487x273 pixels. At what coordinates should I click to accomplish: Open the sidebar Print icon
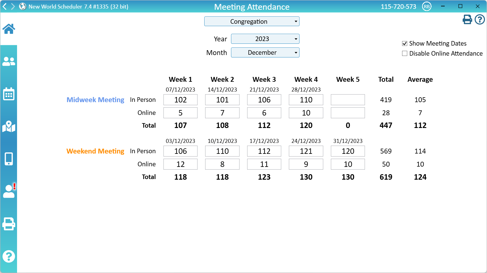tap(9, 224)
